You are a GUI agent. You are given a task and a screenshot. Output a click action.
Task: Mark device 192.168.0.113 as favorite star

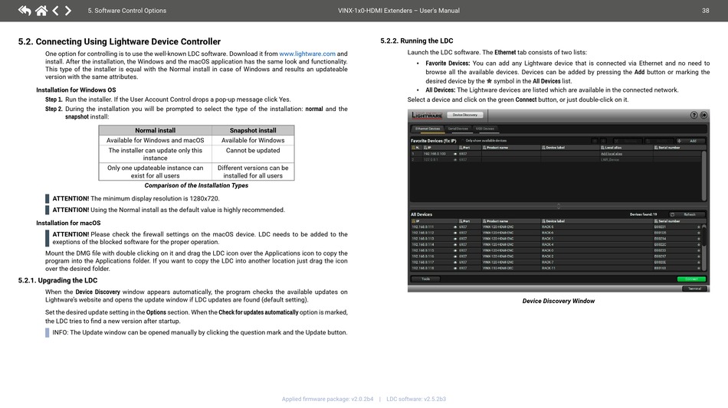click(x=699, y=239)
